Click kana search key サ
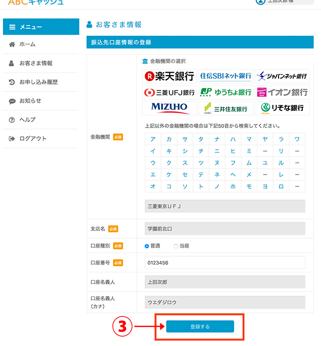Image resolution: width=321 pixels, height=346 pixels. pos(185,139)
